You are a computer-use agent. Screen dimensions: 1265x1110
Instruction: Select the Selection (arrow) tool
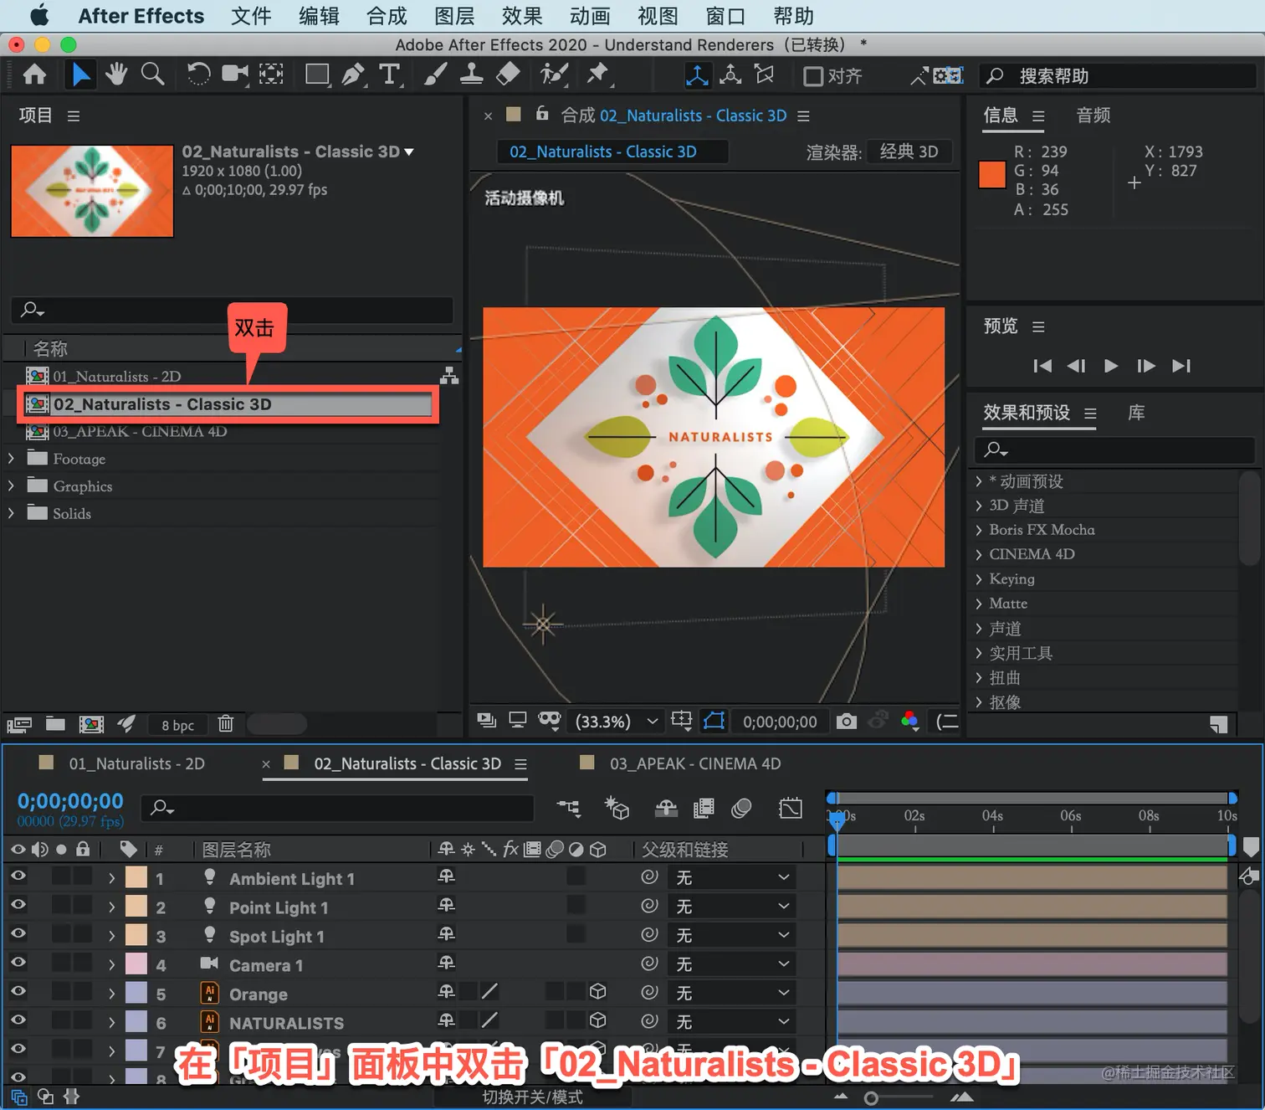point(80,75)
